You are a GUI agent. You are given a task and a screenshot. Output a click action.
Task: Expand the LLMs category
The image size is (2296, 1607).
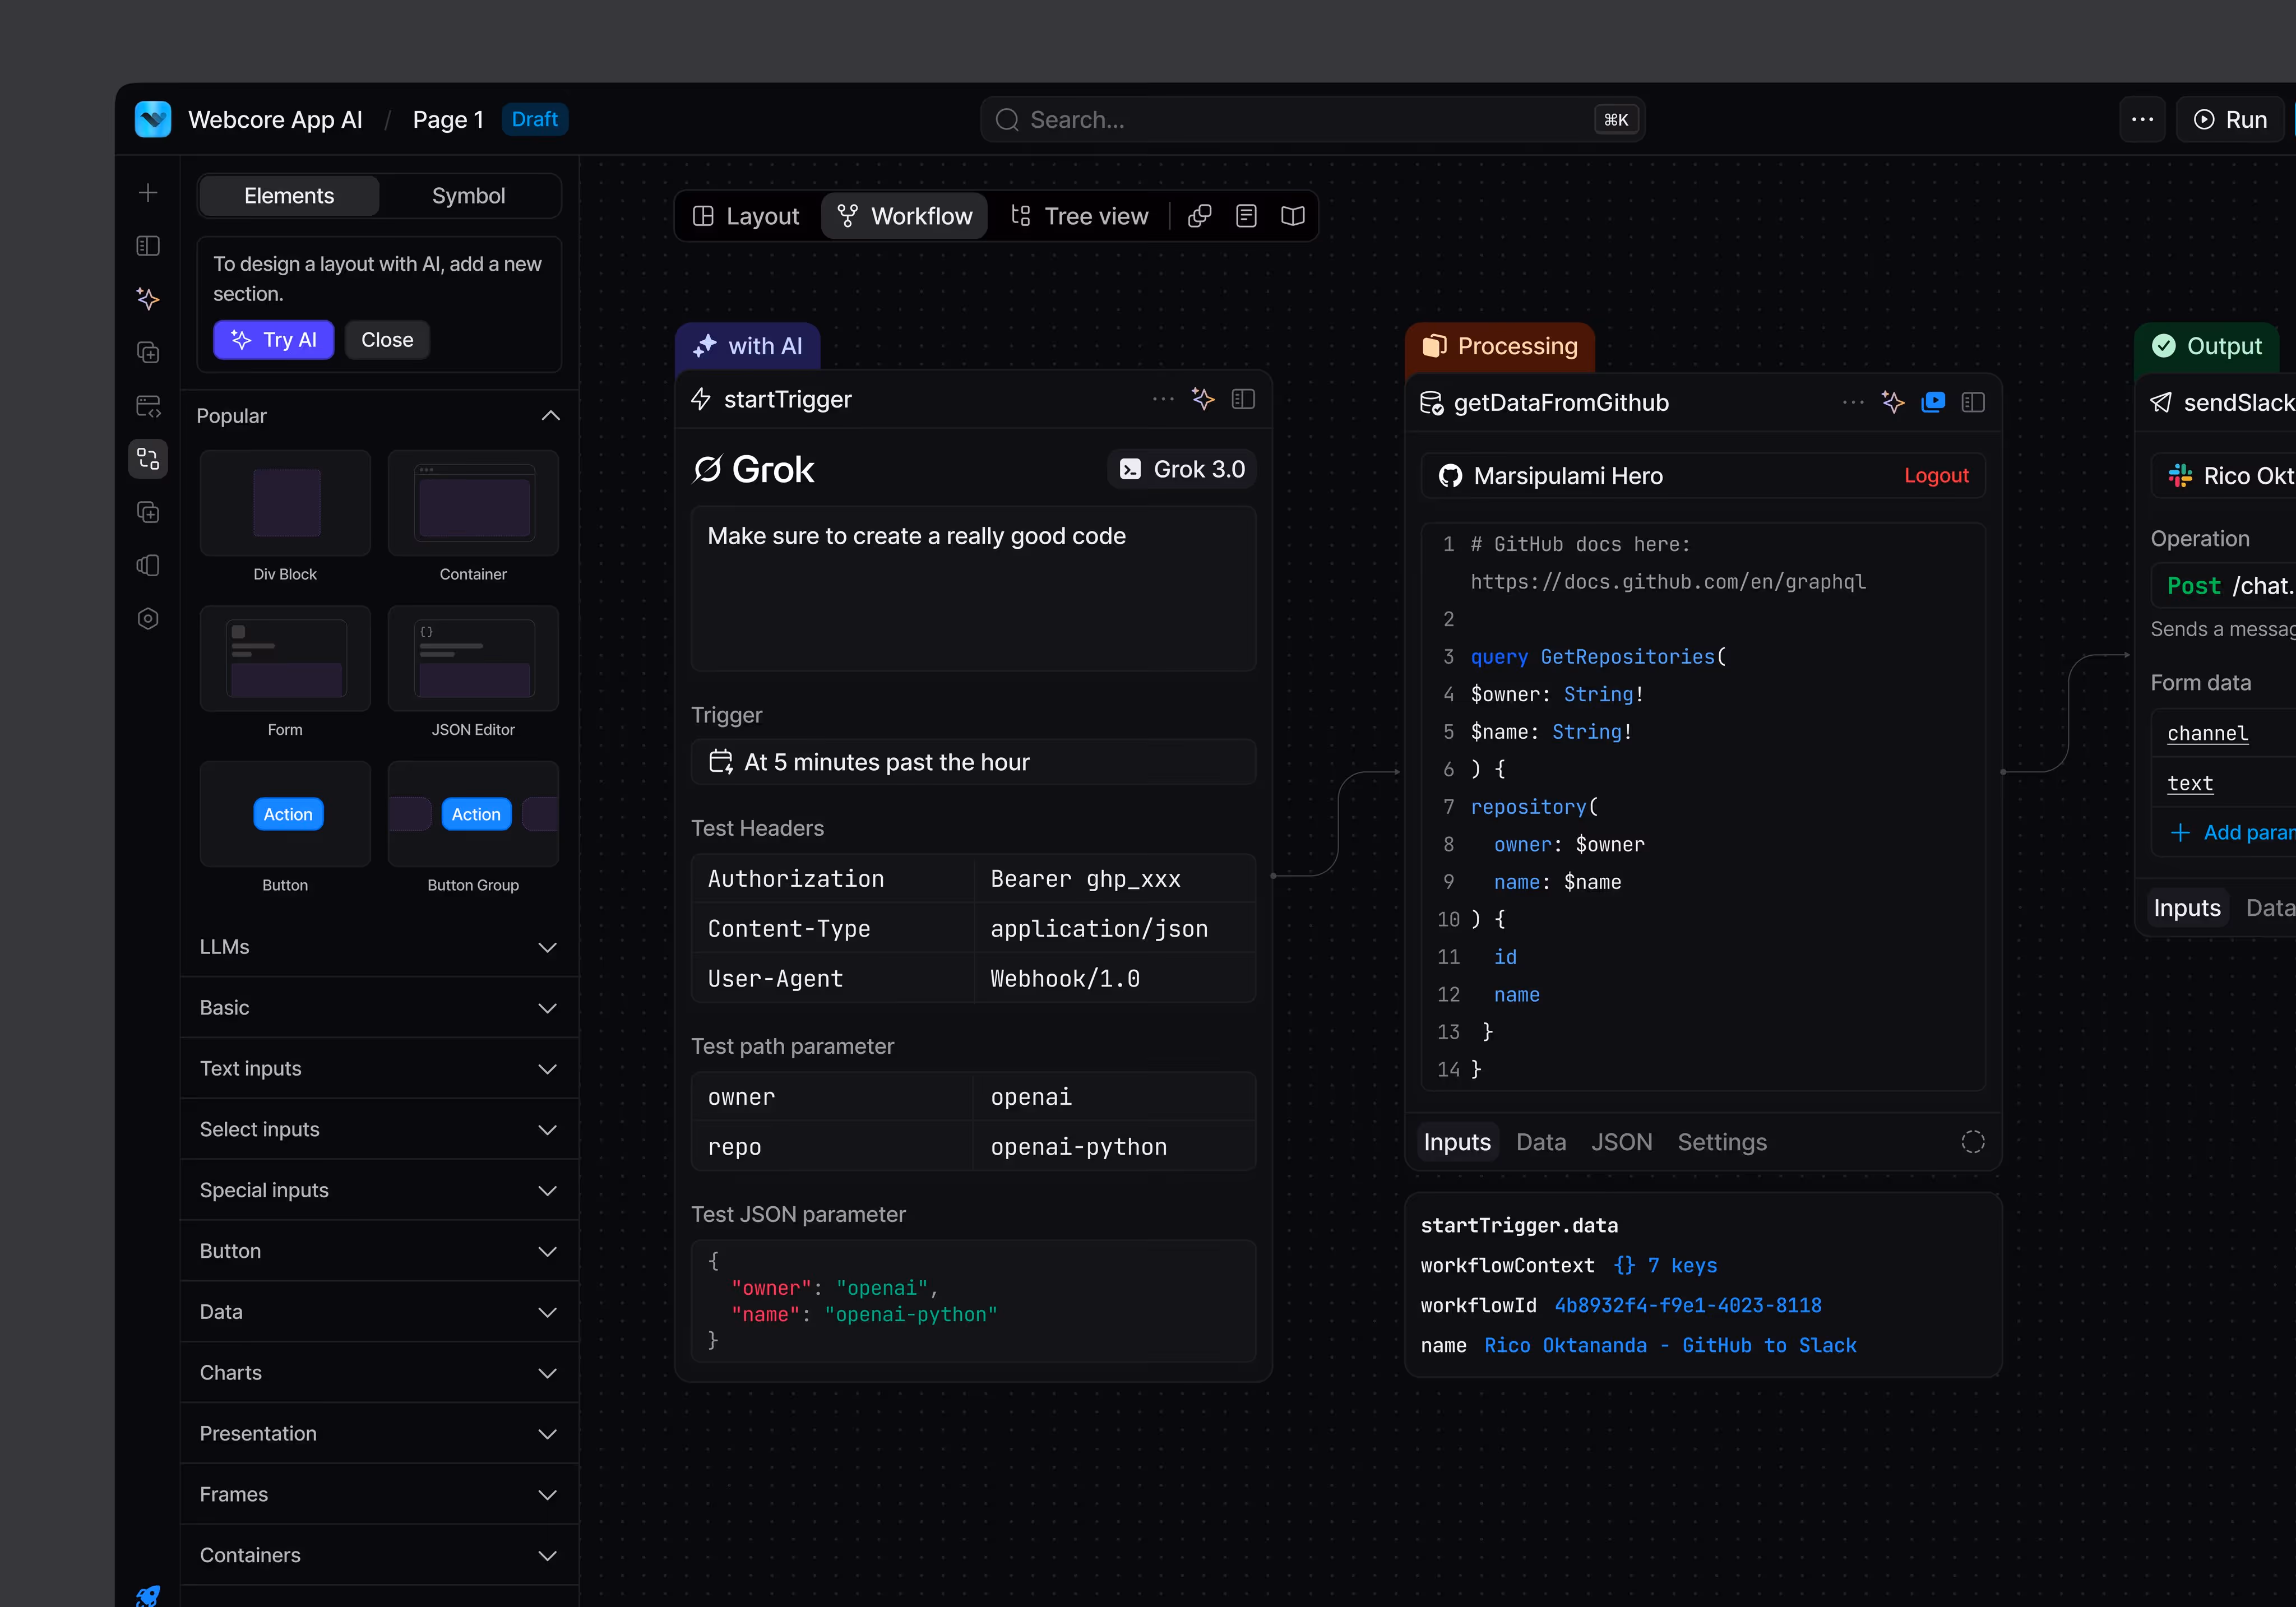[x=379, y=947]
